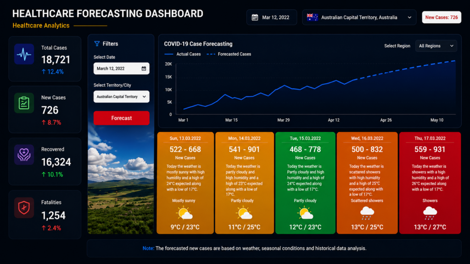Click the 20K y-axis label
Image resolution: width=470 pixels, height=264 pixels.
coord(168,64)
